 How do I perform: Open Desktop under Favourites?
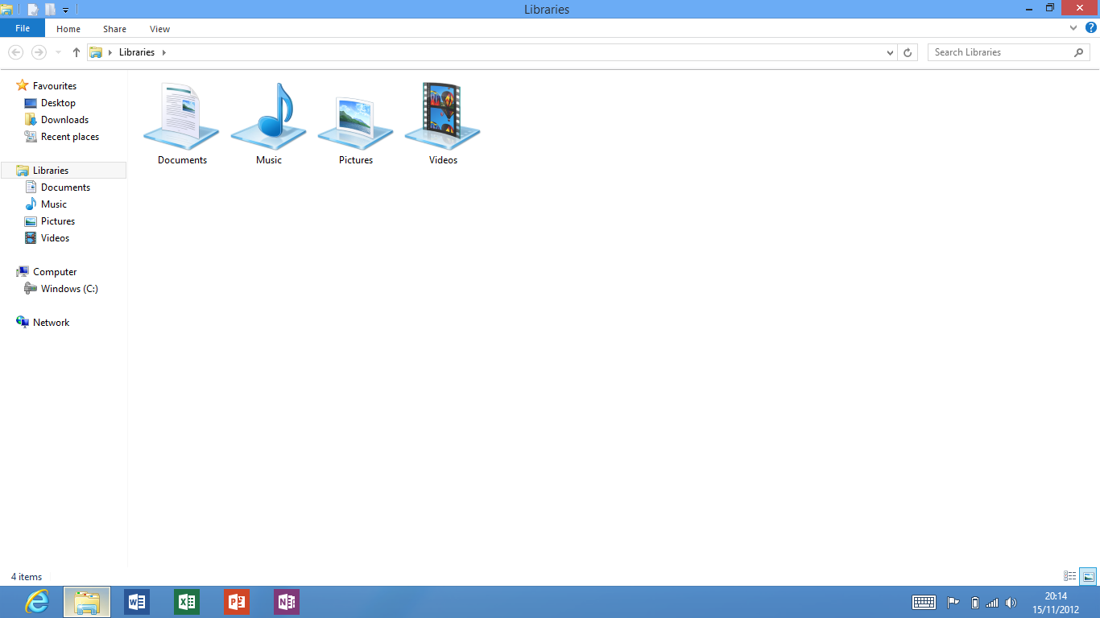(x=58, y=103)
